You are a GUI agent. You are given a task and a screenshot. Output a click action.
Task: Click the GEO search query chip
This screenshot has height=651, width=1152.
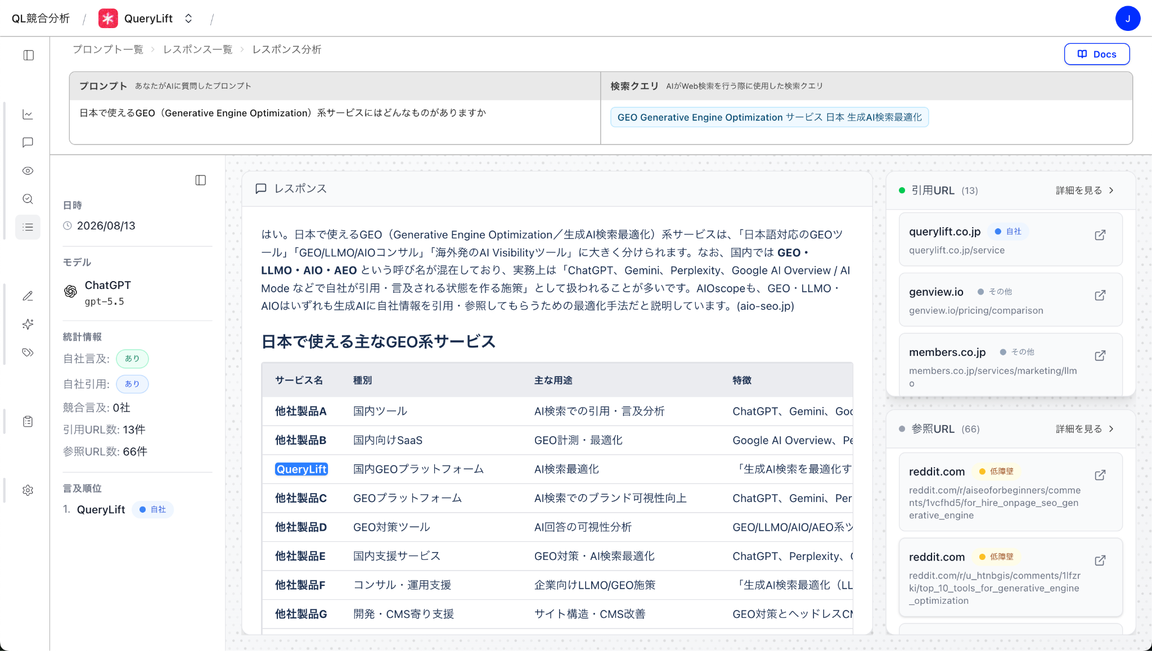coord(769,117)
